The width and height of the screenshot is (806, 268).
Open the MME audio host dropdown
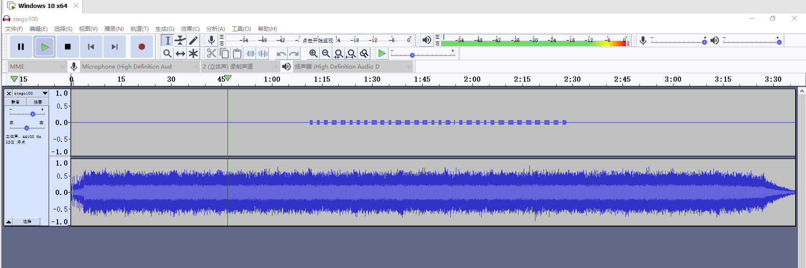(37, 66)
